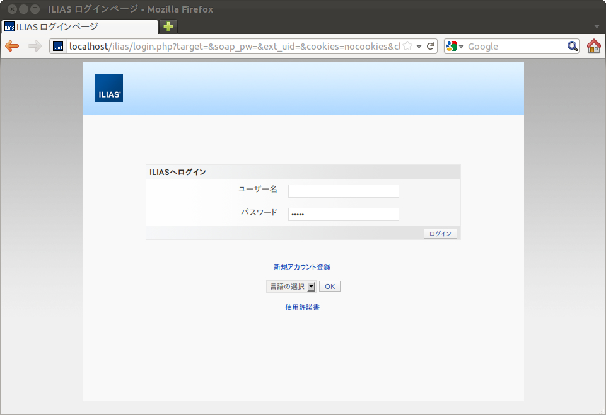Select the ILIAS ログインページ tab
606x415 pixels.
click(79, 26)
